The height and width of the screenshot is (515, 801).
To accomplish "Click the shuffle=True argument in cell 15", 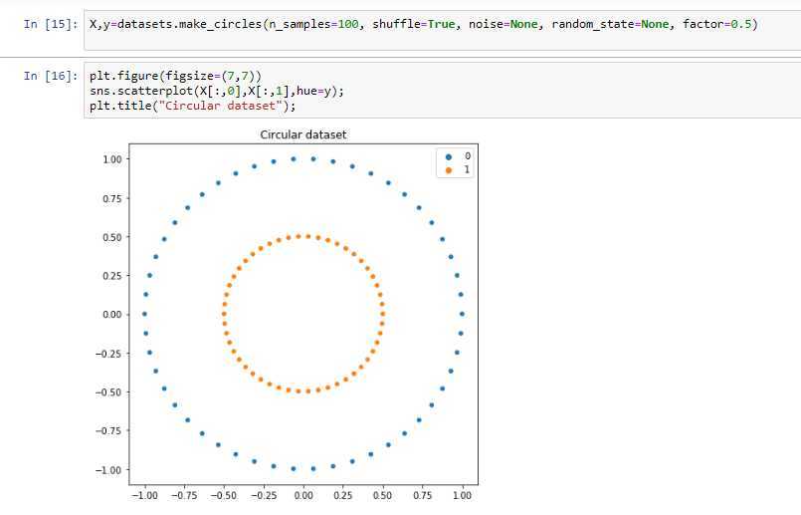I will 413,24.
